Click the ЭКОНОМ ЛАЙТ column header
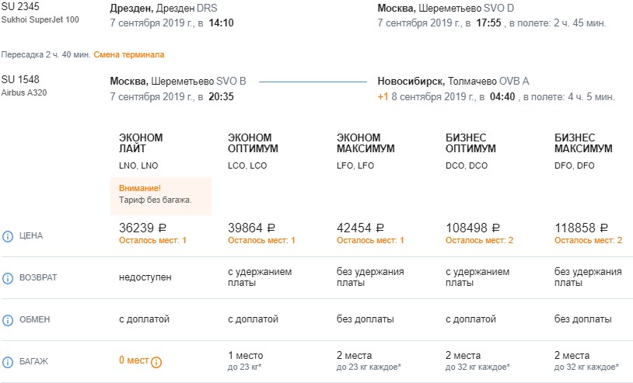The image size is (633, 383). coord(141,143)
